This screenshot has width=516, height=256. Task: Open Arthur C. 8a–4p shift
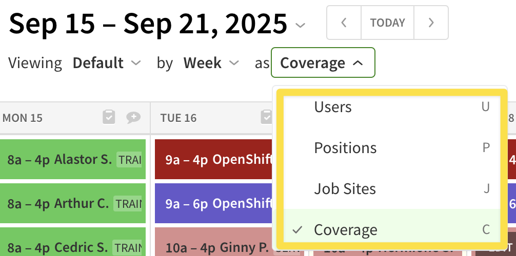(x=73, y=203)
